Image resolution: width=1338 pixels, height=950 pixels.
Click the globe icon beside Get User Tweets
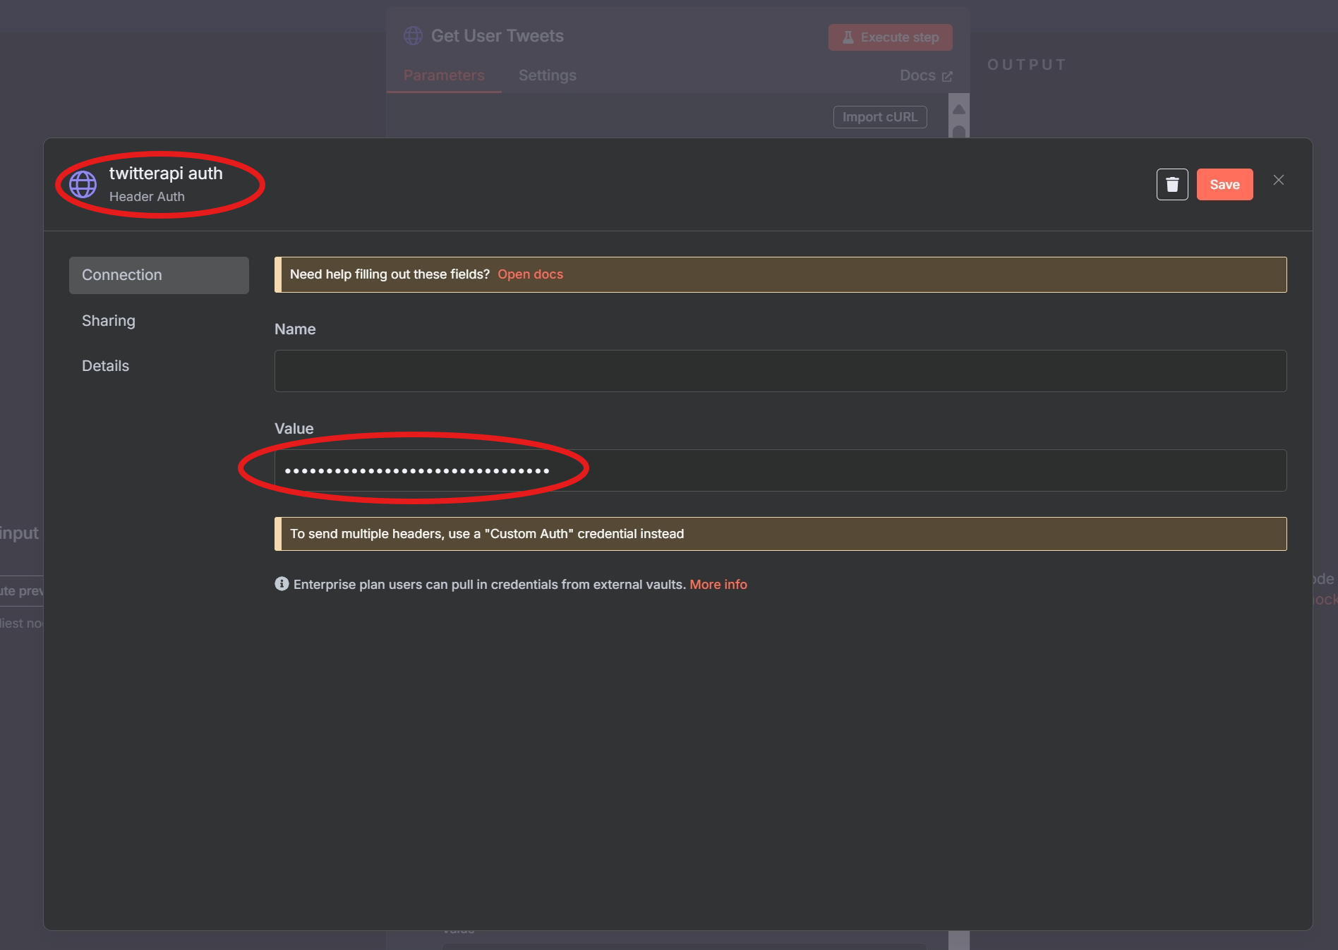point(413,36)
